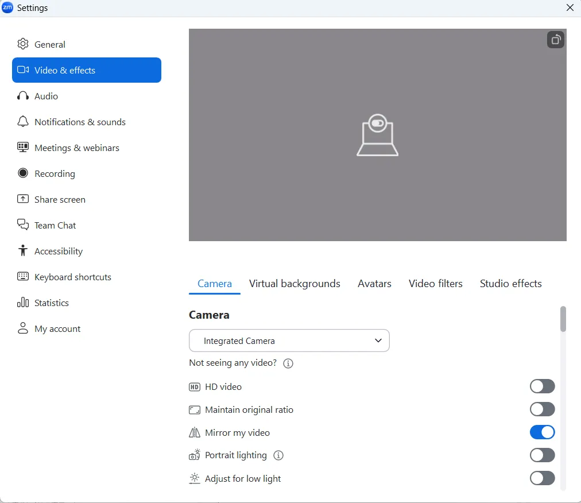The image size is (581, 503).
Task: Click the Portrait lighting info icon
Action: (x=278, y=455)
